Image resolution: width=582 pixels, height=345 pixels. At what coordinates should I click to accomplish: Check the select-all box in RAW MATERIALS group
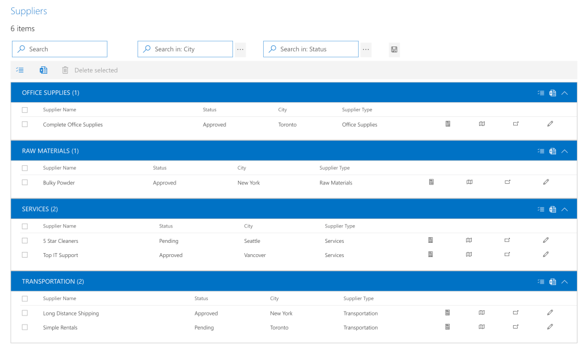[x=24, y=168]
